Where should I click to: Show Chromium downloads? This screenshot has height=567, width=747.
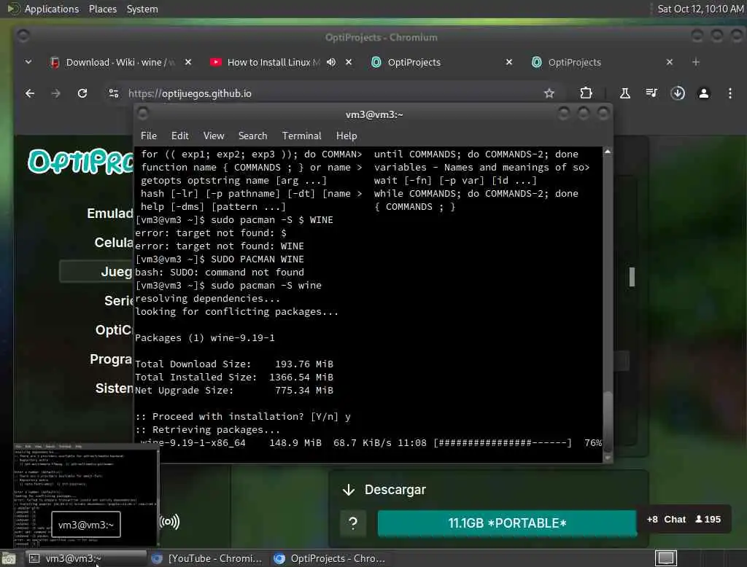coord(678,93)
